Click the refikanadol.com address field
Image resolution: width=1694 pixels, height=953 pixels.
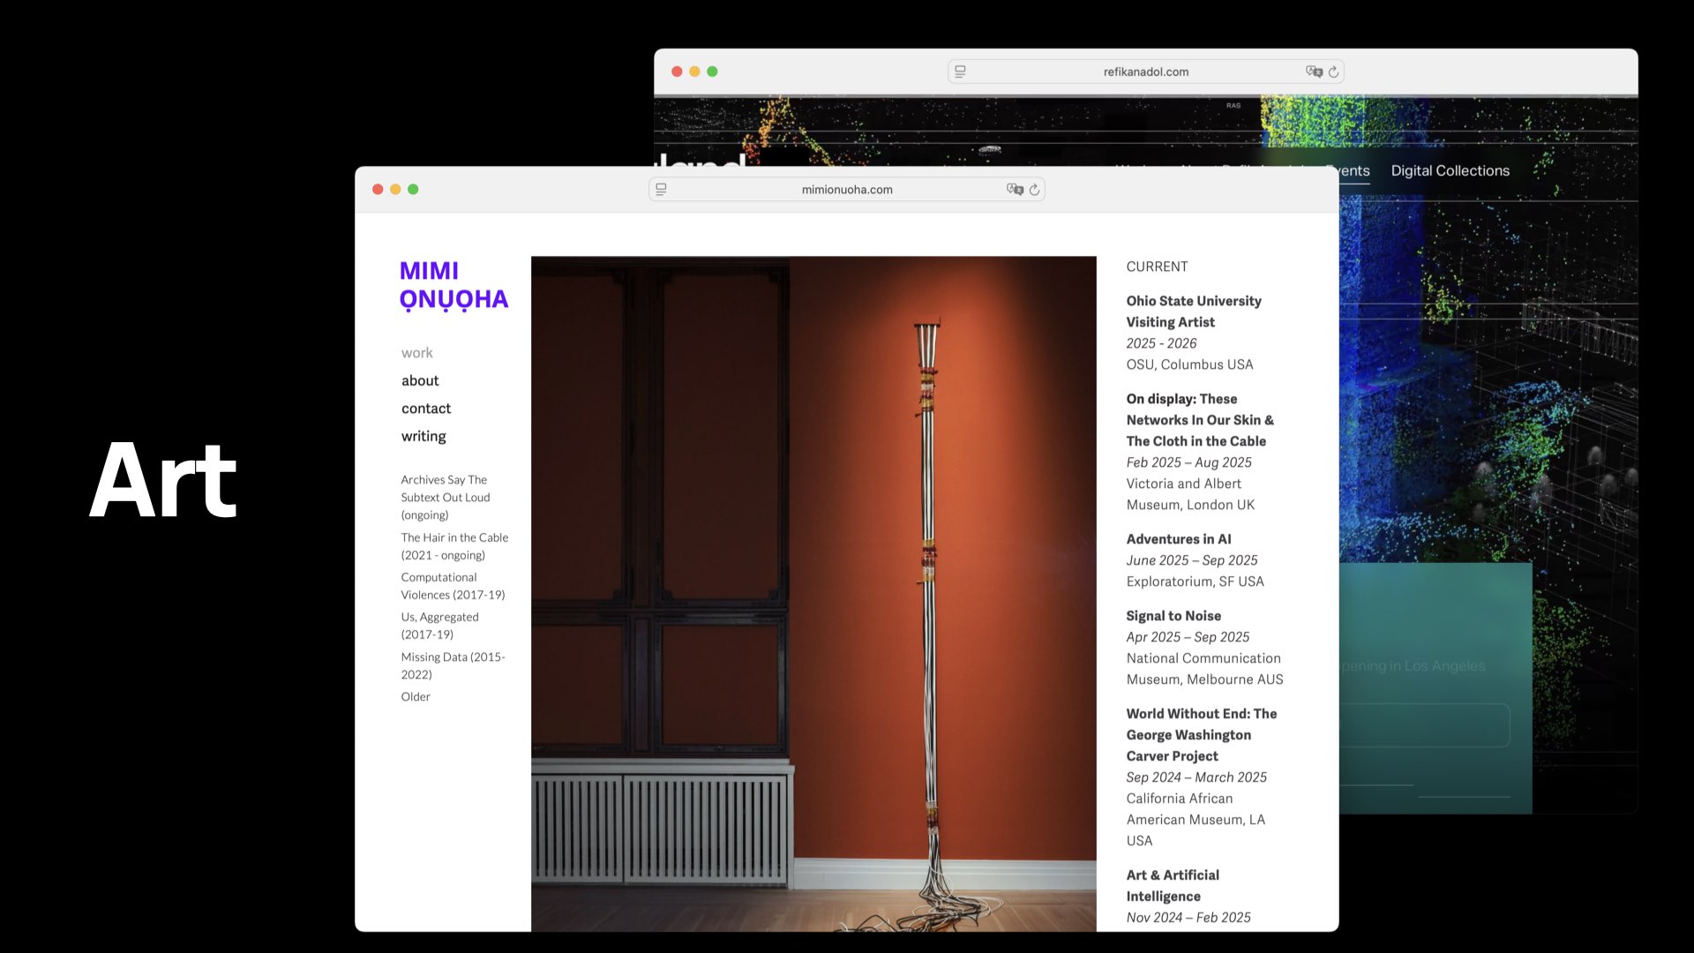click(1145, 71)
